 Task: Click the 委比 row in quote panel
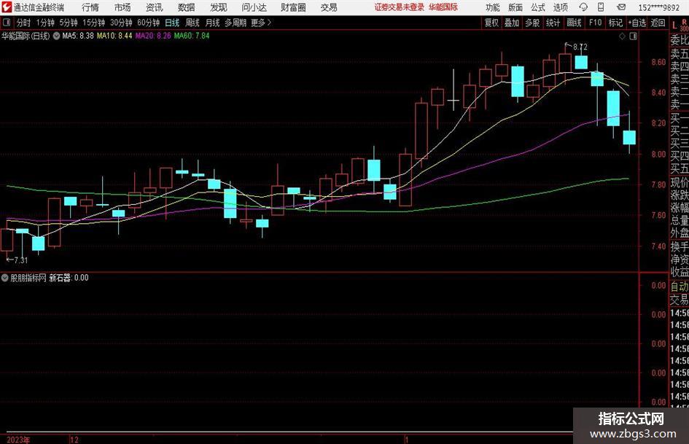point(680,40)
